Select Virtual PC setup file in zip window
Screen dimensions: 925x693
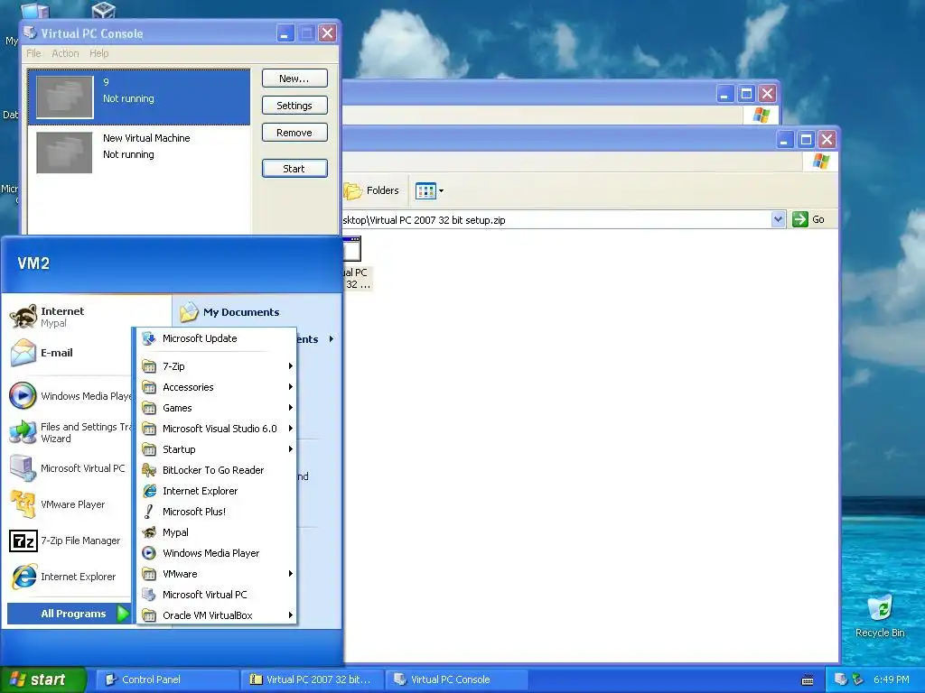tap(356, 264)
